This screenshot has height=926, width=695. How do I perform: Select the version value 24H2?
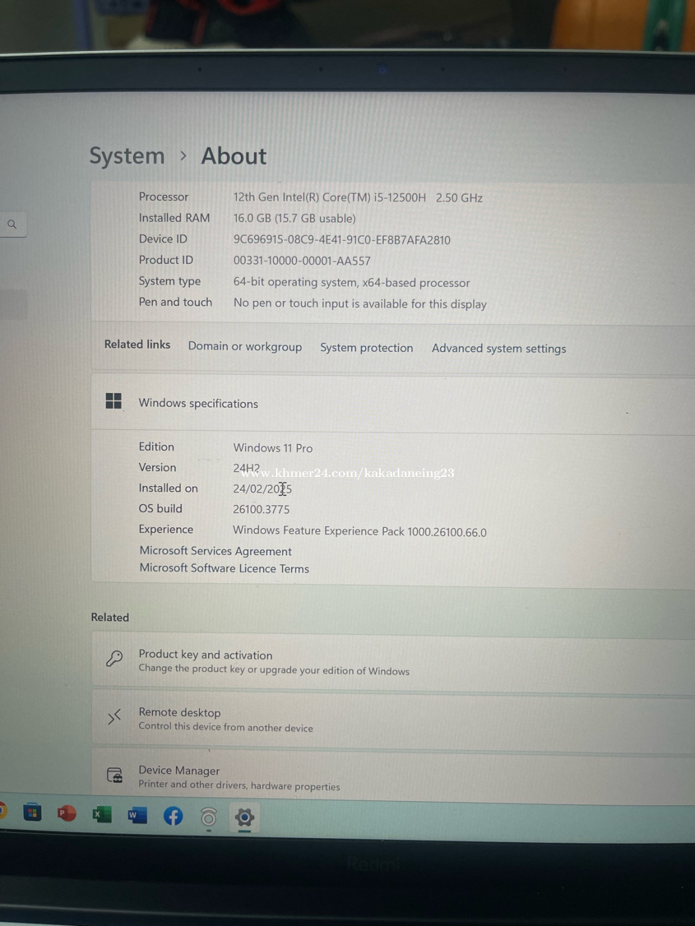pos(246,468)
